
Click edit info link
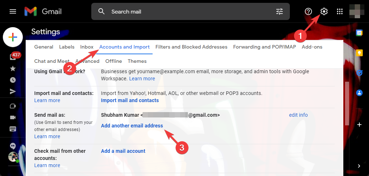point(298,115)
